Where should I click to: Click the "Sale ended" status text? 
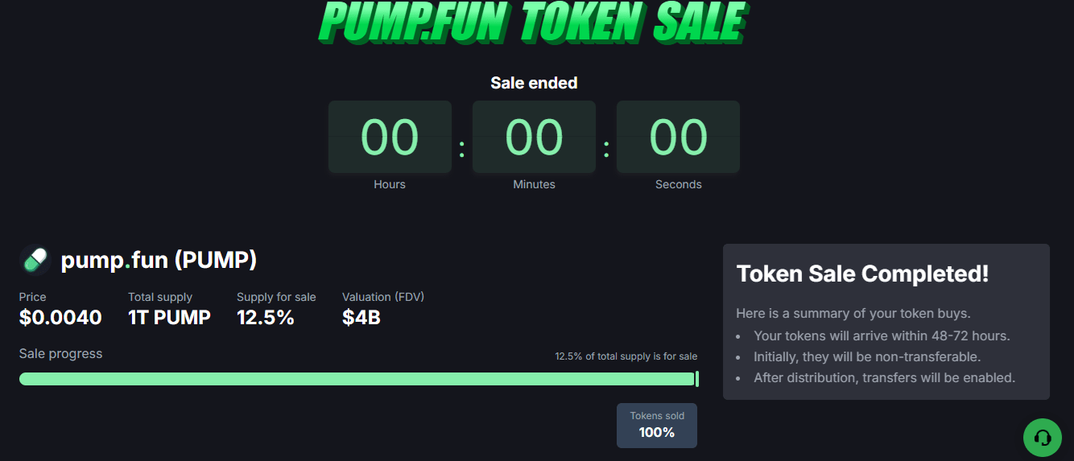click(534, 83)
